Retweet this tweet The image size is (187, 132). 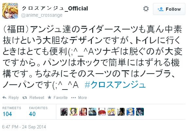coord(33,98)
